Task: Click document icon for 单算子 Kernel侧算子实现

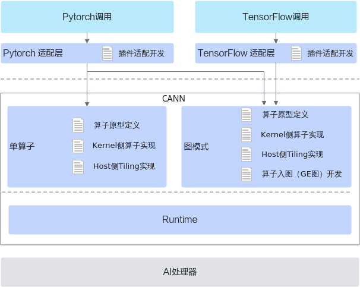Action: point(78,146)
